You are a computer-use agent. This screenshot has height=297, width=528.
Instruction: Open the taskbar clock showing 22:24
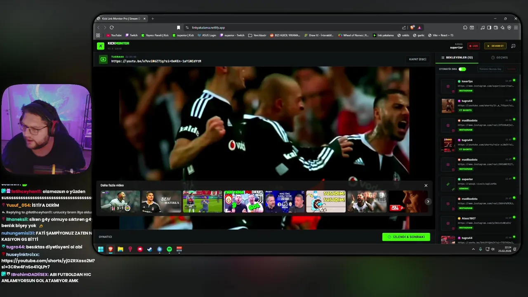tap(504, 249)
